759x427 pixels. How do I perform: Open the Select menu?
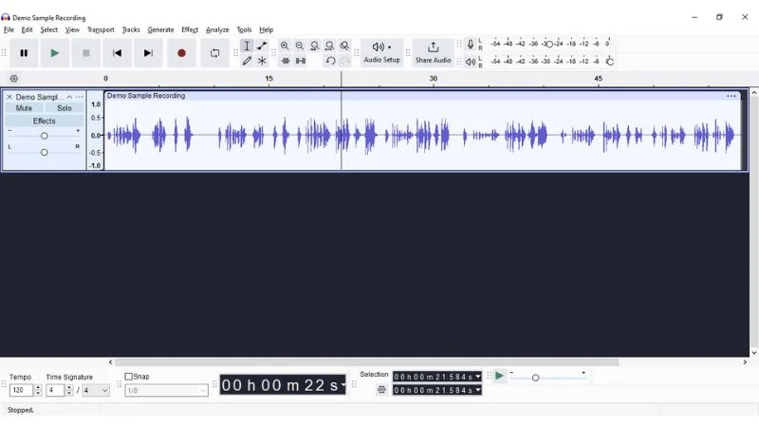coord(49,29)
